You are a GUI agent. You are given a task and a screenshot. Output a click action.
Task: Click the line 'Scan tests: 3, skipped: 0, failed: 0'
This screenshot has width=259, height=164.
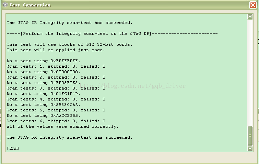pyautogui.click(x=56, y=88)
